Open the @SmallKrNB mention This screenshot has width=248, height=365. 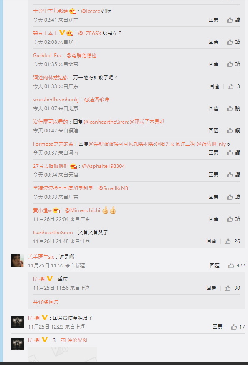coord(113,188)
